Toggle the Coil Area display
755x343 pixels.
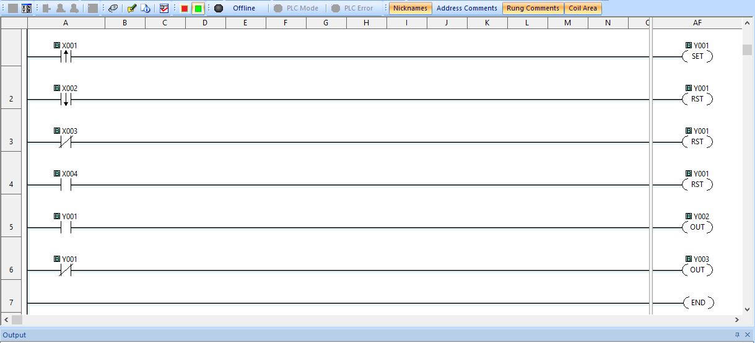tap(583, 9)
